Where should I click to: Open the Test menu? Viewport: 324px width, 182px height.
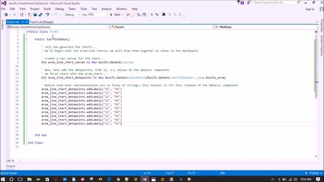point(94,9)
